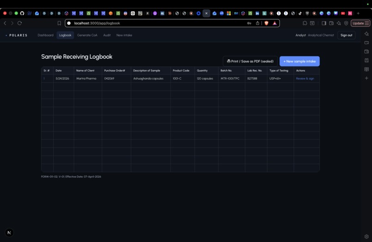
Task: Open reading list in right sidebar
Action: coord(366,69)
